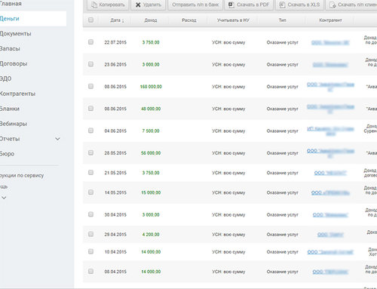Open the counterparty link in 21.05.2015 row
The width and height of the screenshot is (377, 289).
pyautogui.click(x=330, y=173)
